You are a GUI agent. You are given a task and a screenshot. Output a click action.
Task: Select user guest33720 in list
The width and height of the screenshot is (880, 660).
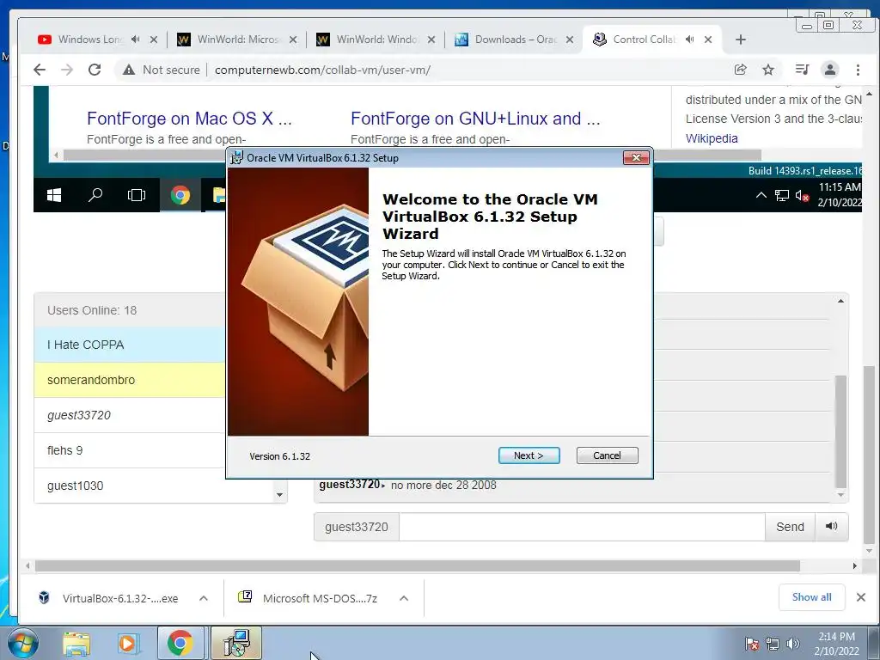tap(130, 415)
